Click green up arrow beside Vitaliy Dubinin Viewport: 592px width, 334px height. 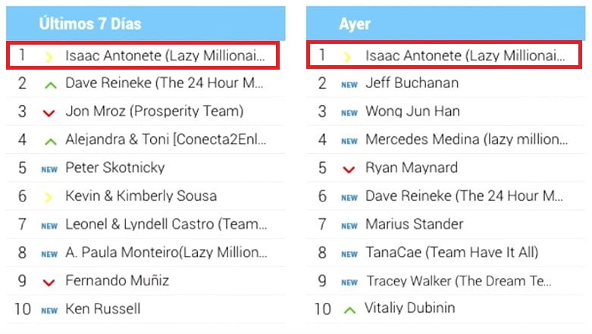(349, 310)
